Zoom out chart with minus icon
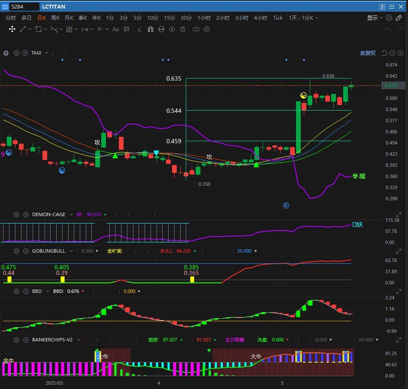The image size is (408, 389). [393, 53]
